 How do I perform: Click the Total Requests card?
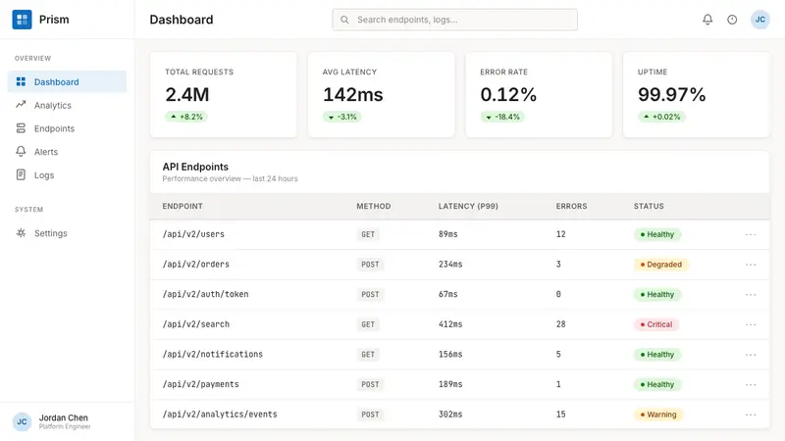pyautogui.click(x=224, y=94)
